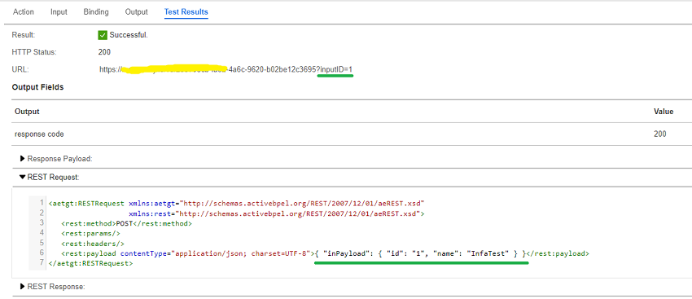
Task: Collapse the REST Request section
Action: 50,177
